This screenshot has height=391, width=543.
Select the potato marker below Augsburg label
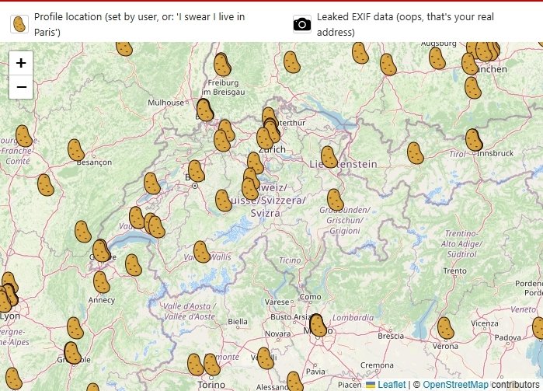437,58
